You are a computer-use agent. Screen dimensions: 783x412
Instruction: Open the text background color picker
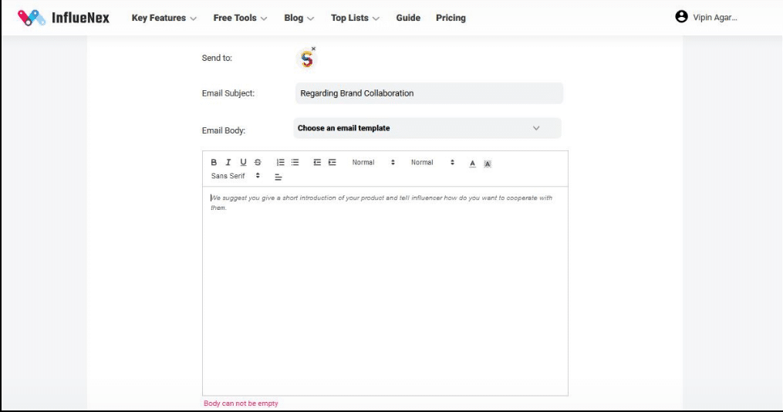click(488, 164)
